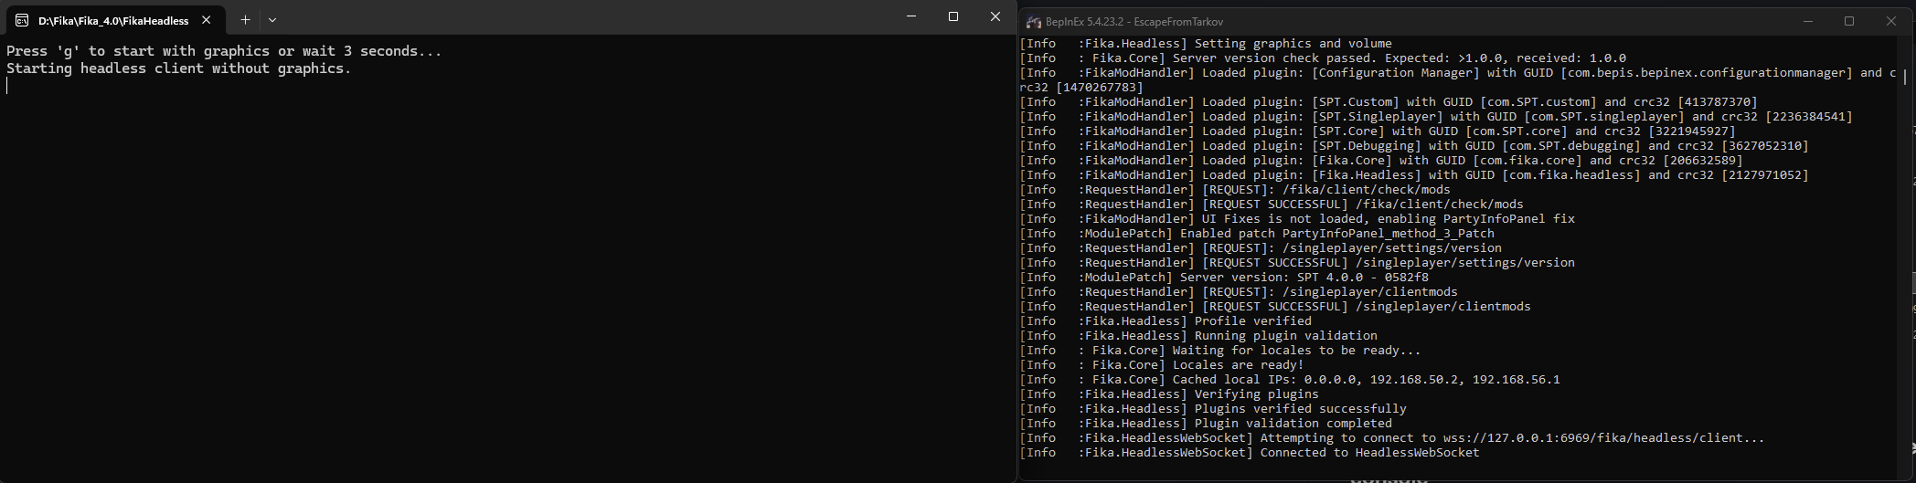Screen dimensions: 1916x483
Task: Expand the terminal profile dropdown chevron
Action: coord(272,19)
